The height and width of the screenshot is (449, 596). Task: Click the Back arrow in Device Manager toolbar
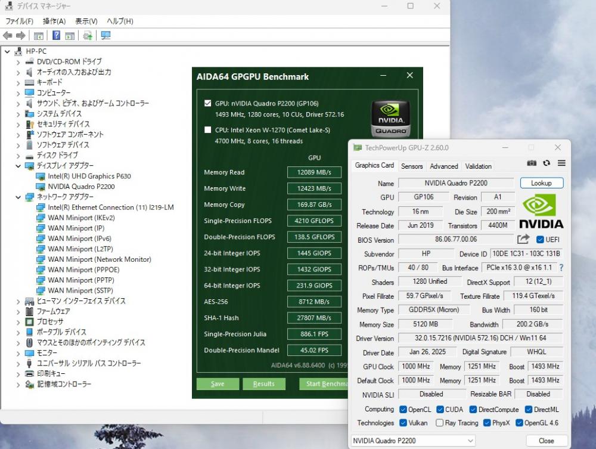pyautogui.click(x=7, y=36)
